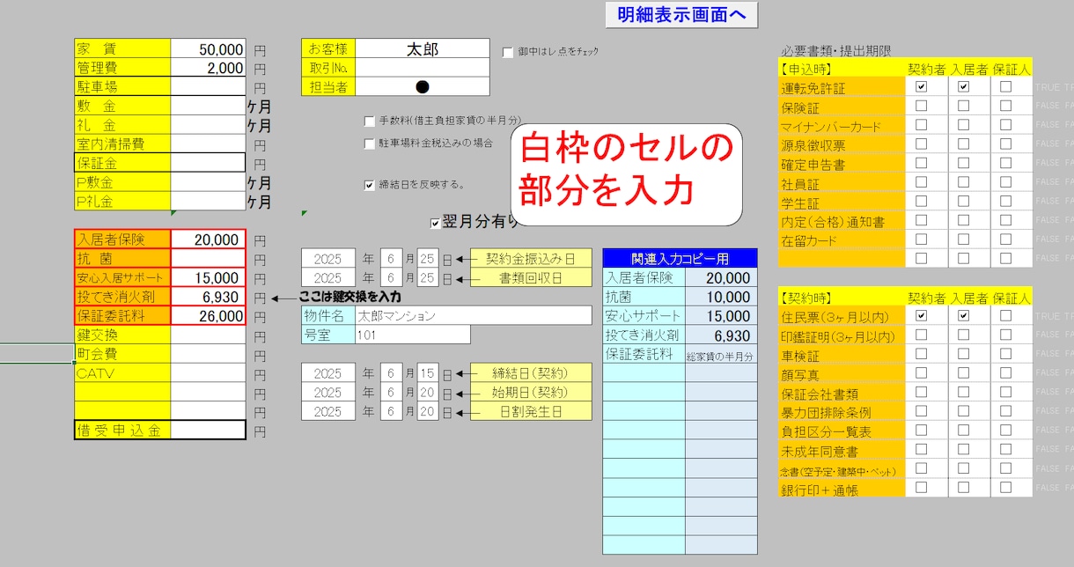The width and height of the screenshot is (1074, 567).
Task: Check マイナンバーカード for 入居者
Action: click(963, 125)
